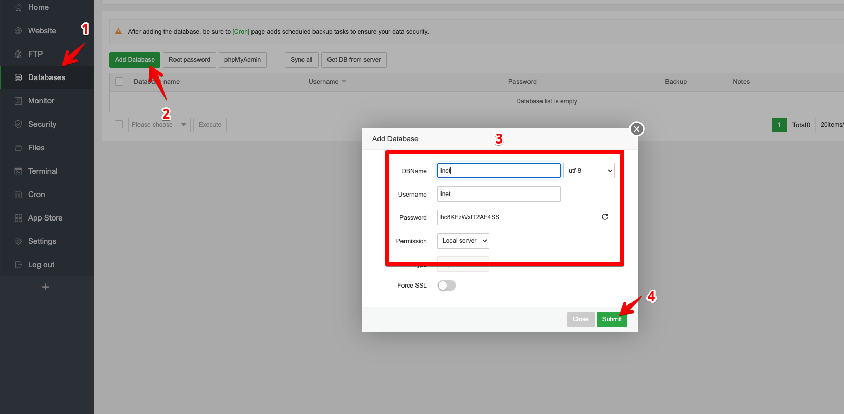Click the Monitor sidebar icon
844x414 pixels.
[x=18, y=101]
